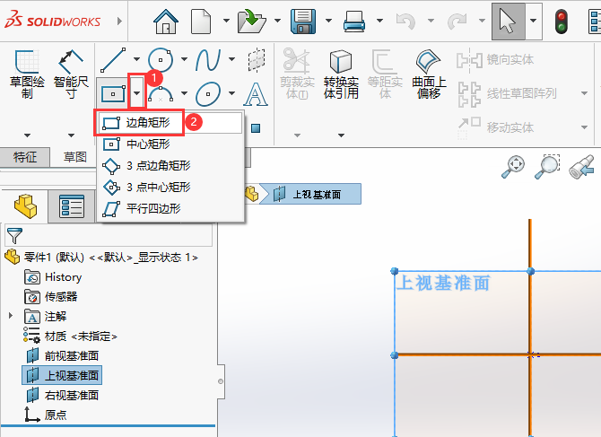Select 前视基准面 in the tree
601x437 pixels.
pyautogui.click(x=63, y=355)
